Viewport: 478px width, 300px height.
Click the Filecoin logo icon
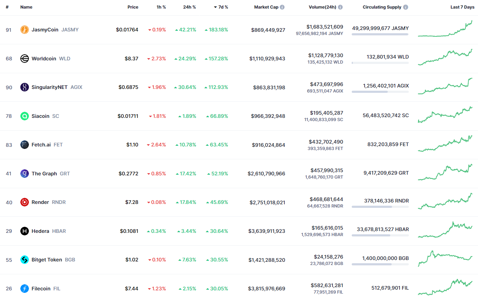click(x=25, y=289)
